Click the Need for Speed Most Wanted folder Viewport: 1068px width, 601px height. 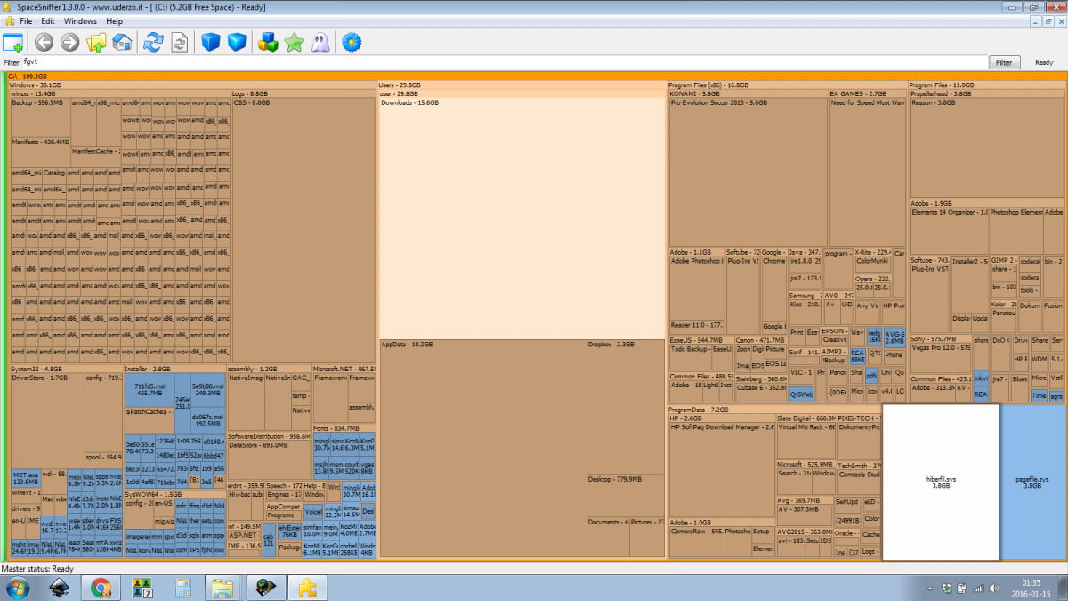click(x=867, y=173)
